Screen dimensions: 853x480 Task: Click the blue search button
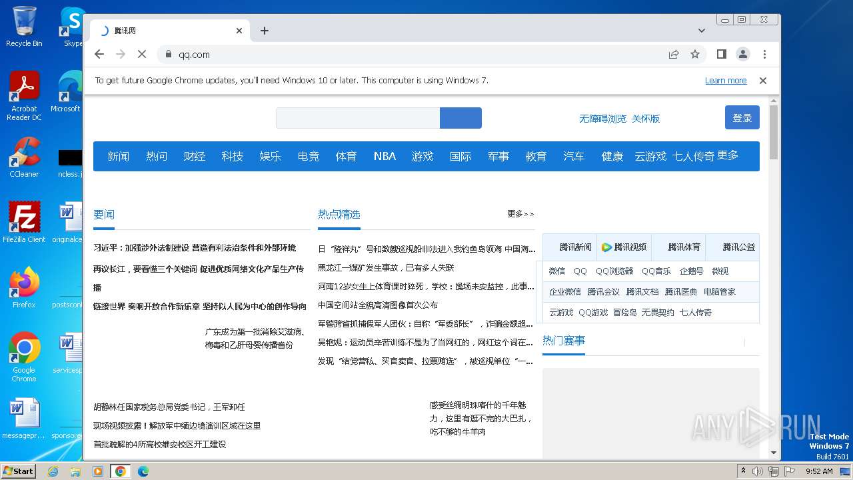pyautogui.click(x=460, y=118)
